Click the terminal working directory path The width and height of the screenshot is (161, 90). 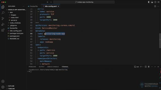pyautogui.click(x=54, y=70)
